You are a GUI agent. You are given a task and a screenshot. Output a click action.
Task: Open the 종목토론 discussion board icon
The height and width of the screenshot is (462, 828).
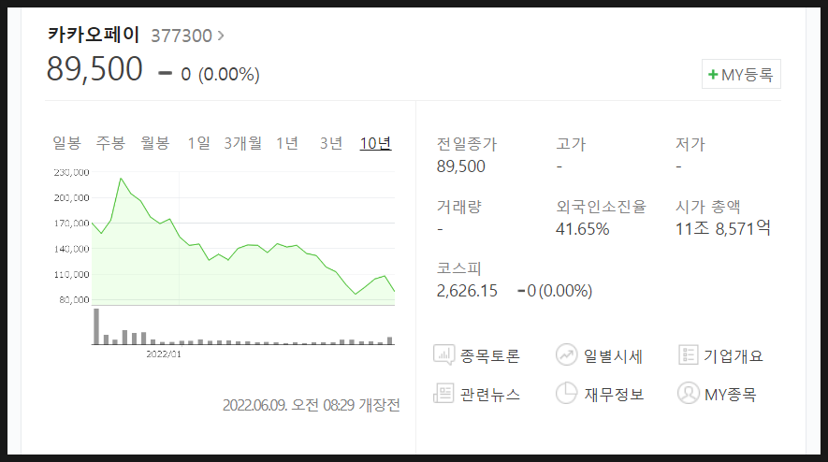pyautogui.click(x=443, y=354)
